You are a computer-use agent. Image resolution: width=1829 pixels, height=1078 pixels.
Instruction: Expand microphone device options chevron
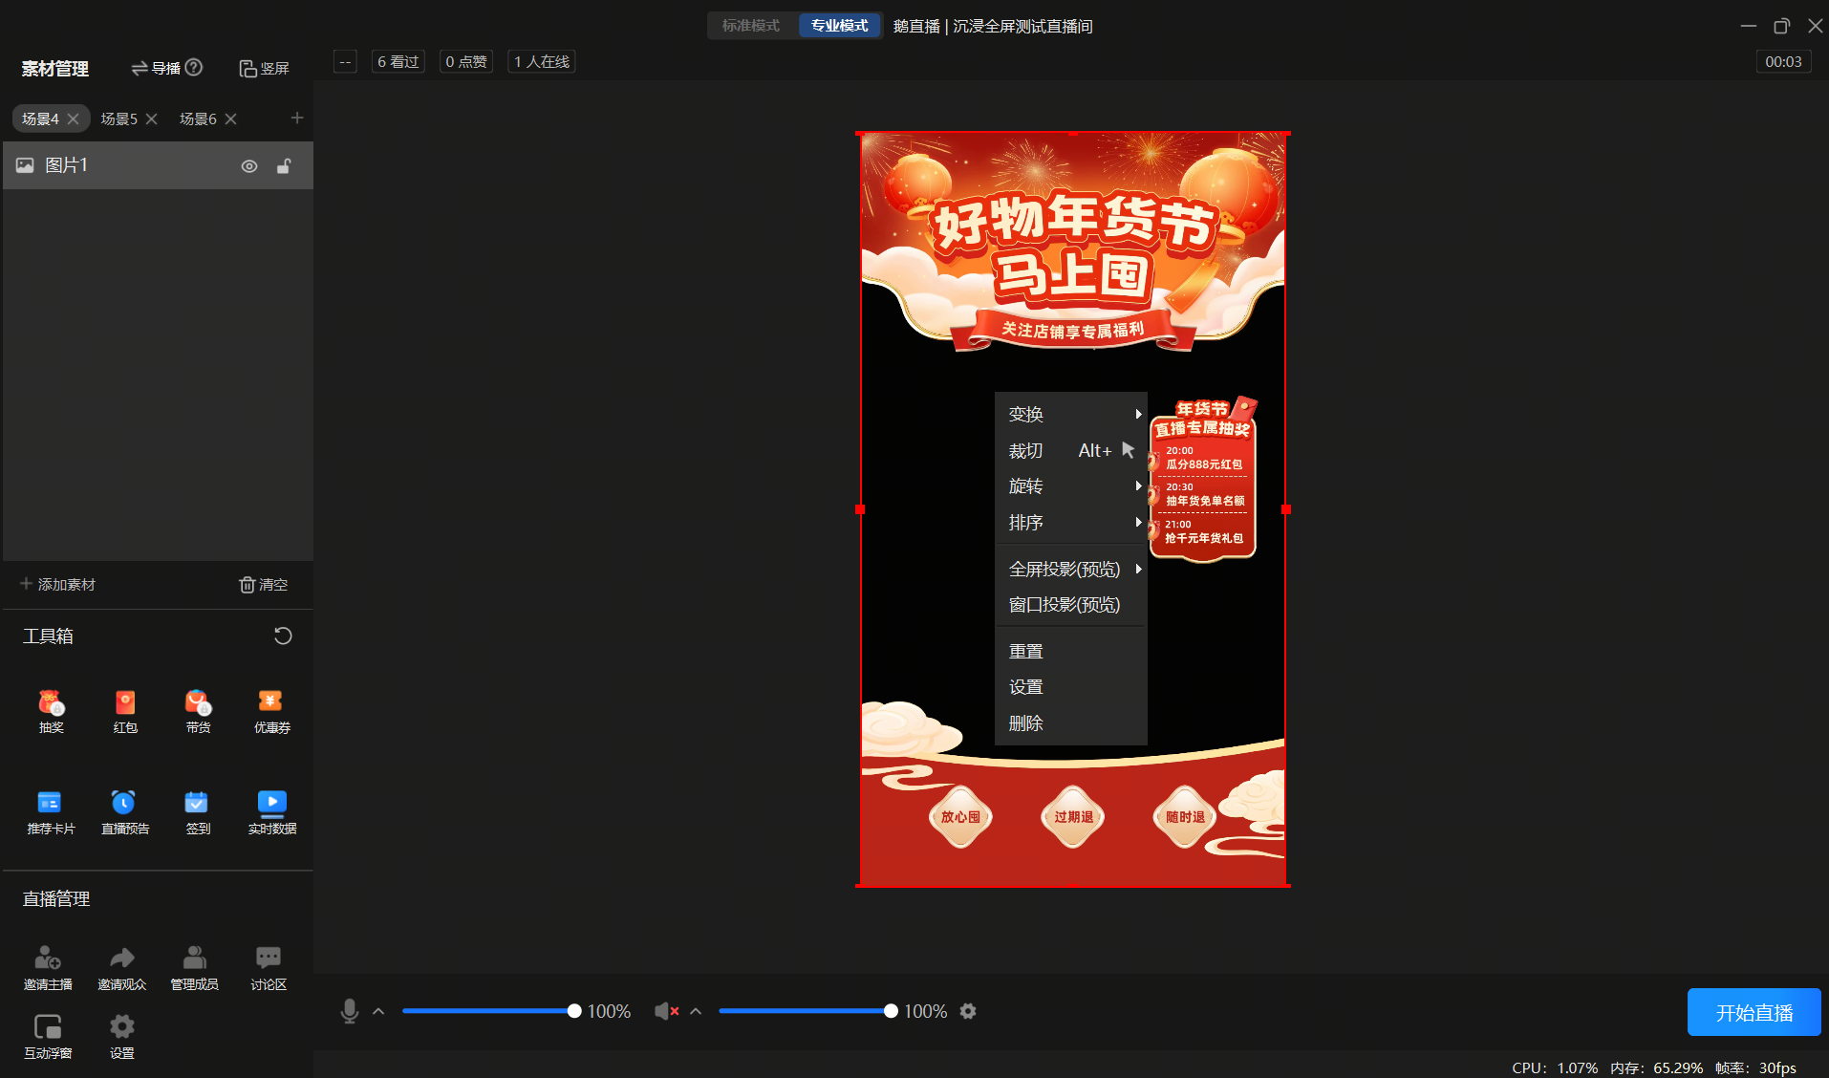click(378, 1011)
